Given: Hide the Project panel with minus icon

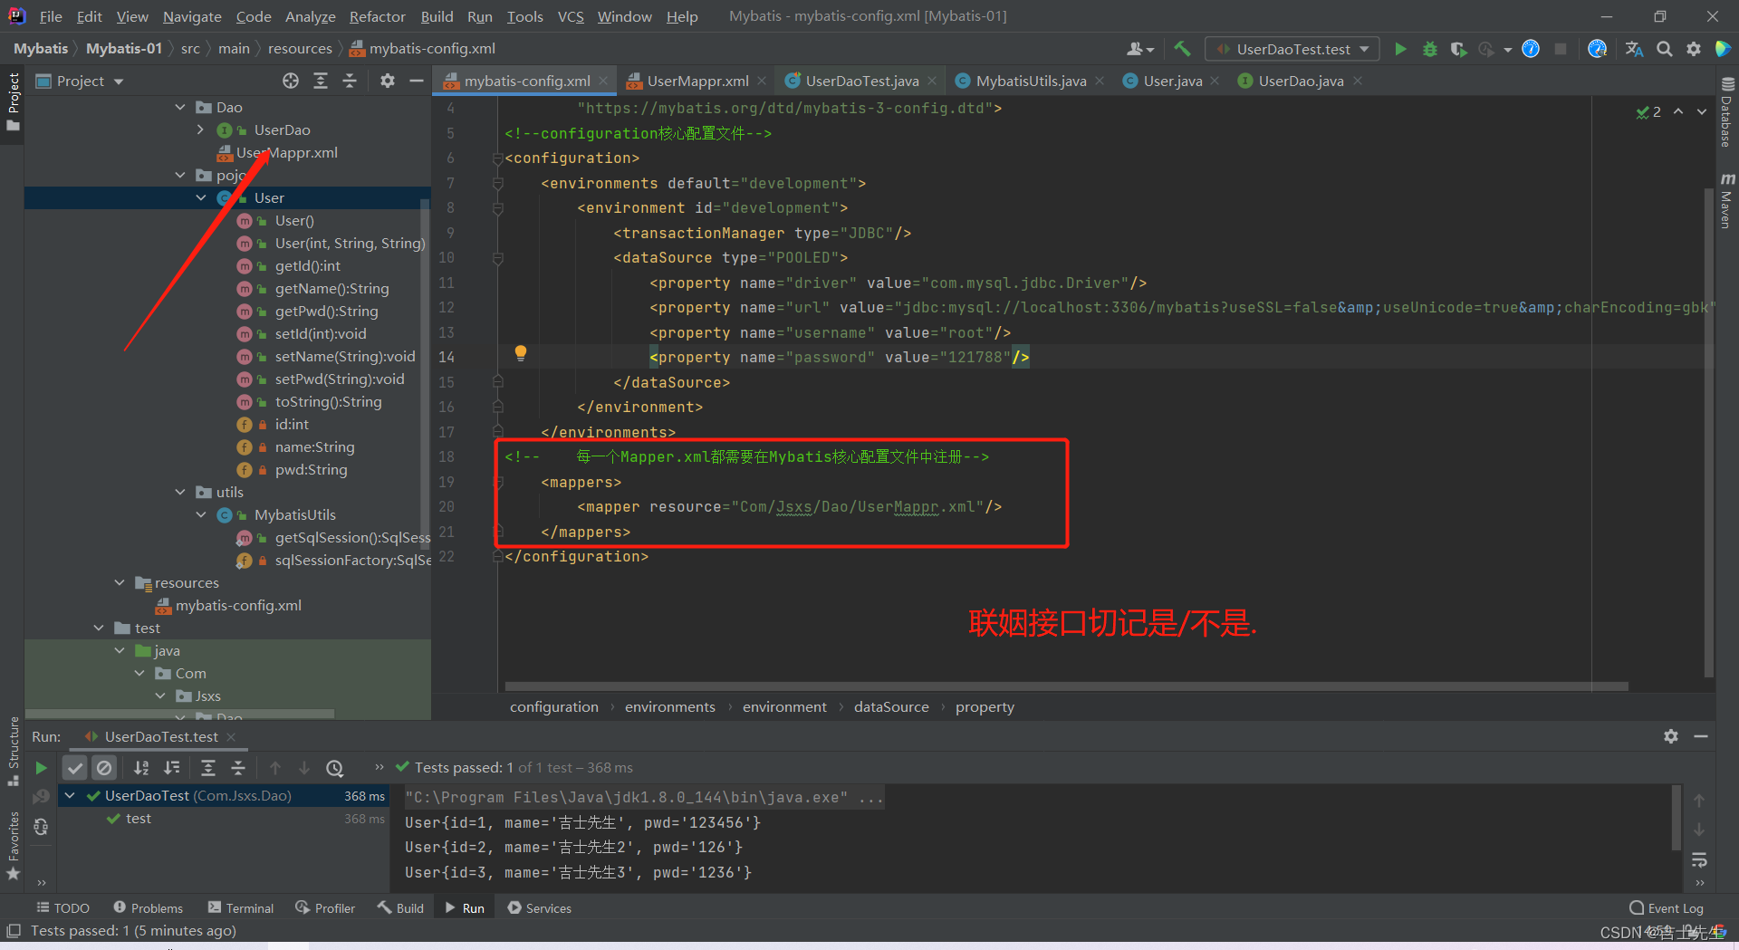Looking at the screenshot, I should pyautogui.click(x=417, y=81).
